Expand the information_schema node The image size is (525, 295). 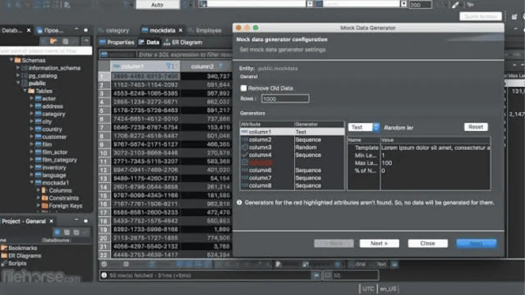point(18,68)
